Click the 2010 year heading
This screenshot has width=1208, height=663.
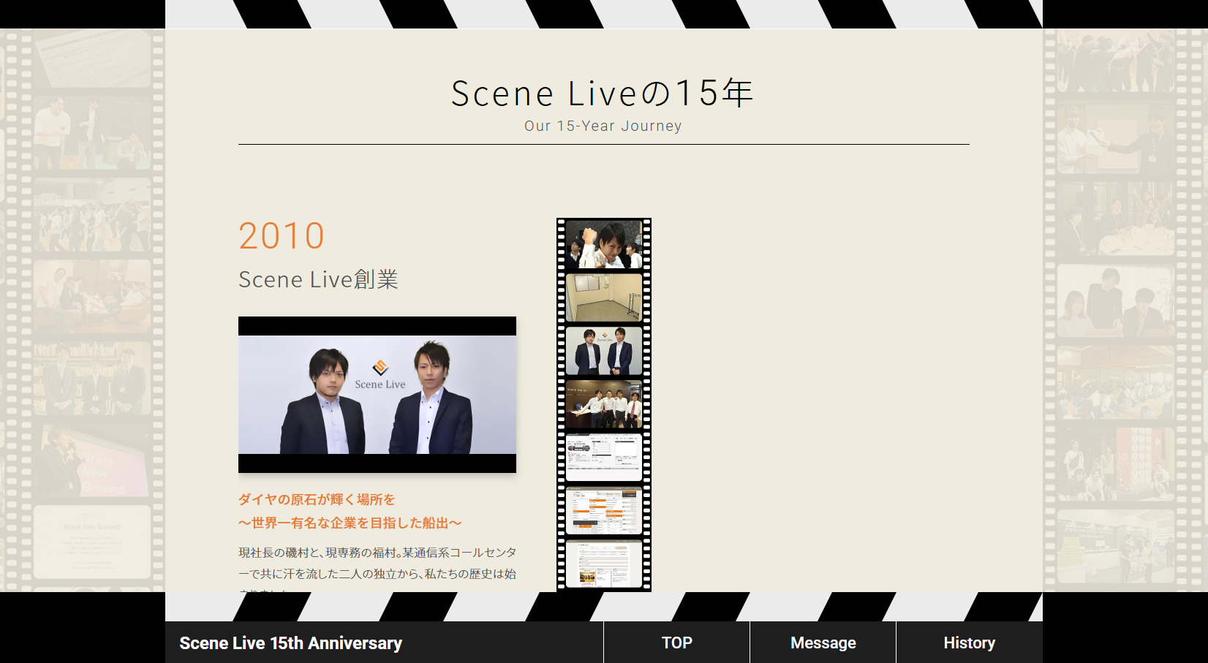[x=282, y=236]
